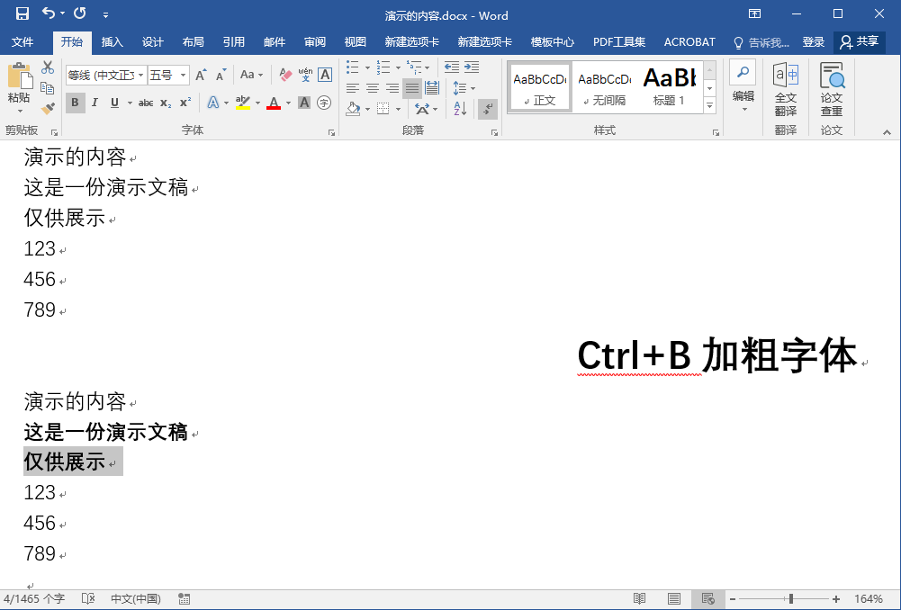
Task: Toggle Subscript x₂ button
Action: [x=166, y=103]
